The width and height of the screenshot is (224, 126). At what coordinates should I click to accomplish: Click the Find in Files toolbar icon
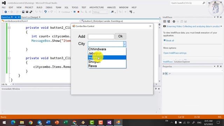(112, 12)
